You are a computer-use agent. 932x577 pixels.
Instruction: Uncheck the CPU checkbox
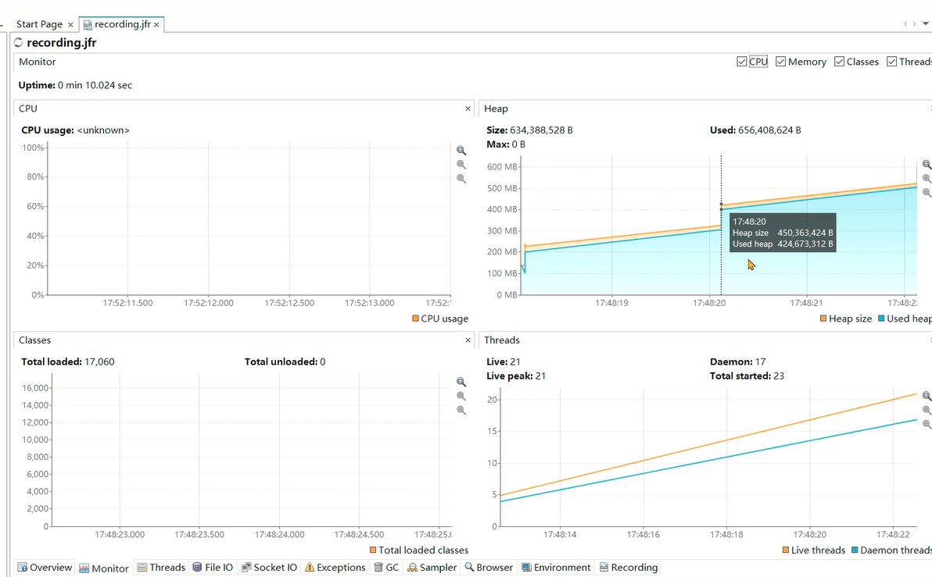(742, 62)
